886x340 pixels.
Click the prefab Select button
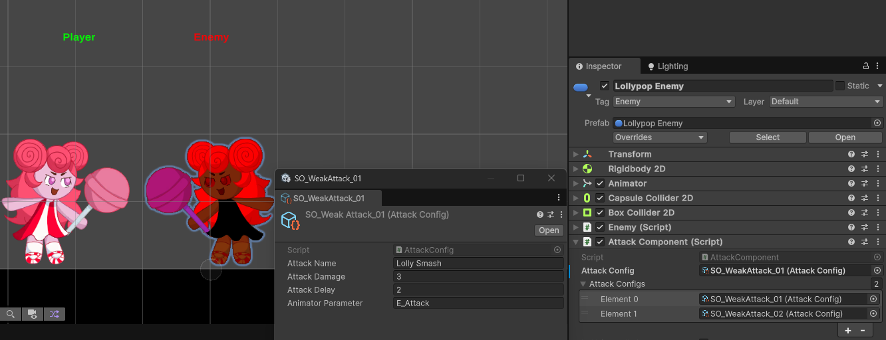pyautogui.click(x=768, y=137)
